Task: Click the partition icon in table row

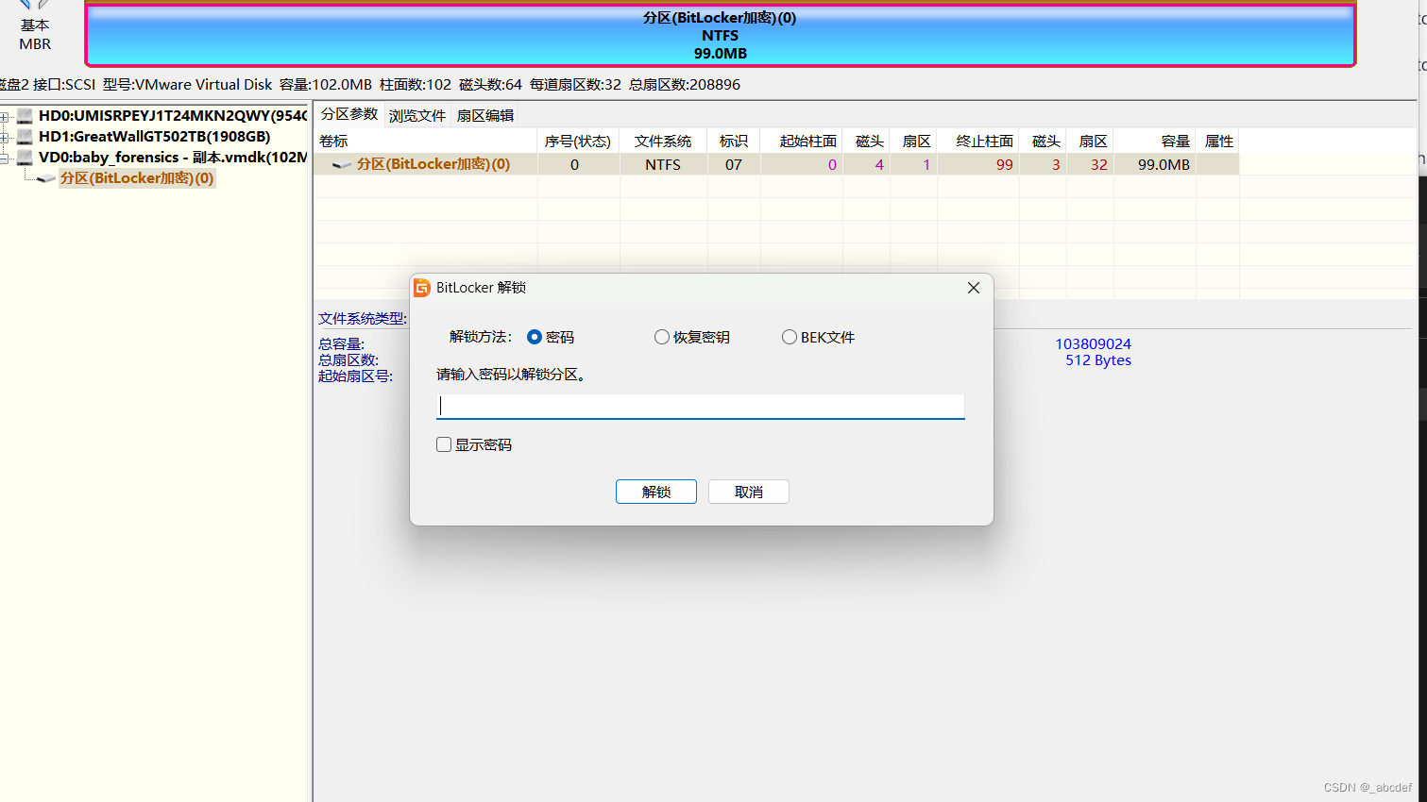Action: (x=342, y=165)
